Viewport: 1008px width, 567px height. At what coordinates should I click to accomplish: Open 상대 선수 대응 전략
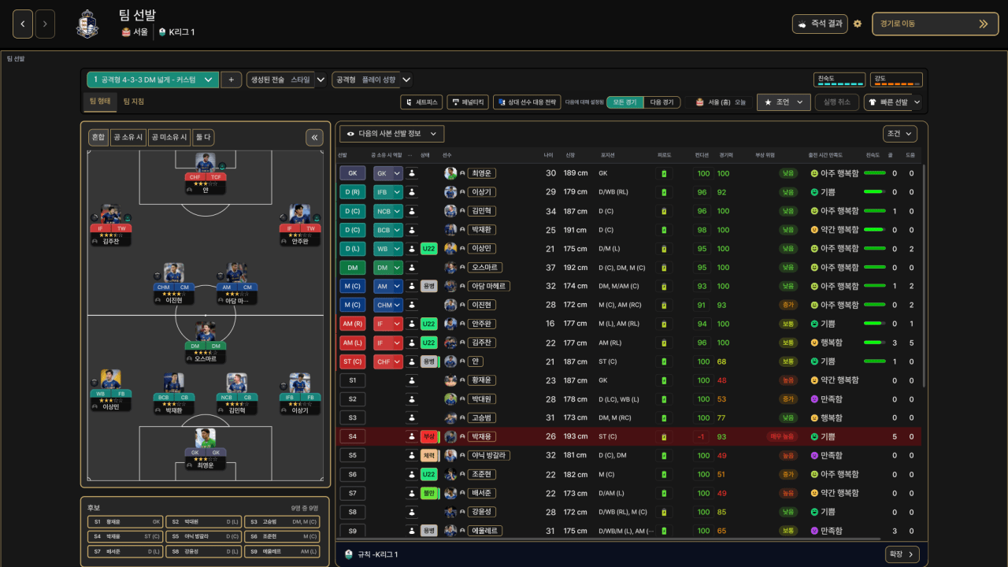[x=527, y=102]
